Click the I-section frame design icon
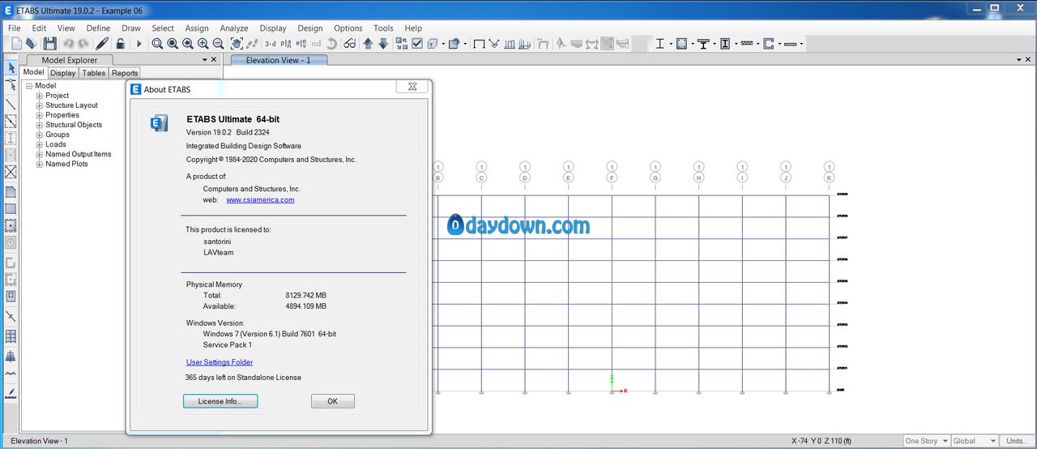Screen dimensions: 1037x449 659,44
